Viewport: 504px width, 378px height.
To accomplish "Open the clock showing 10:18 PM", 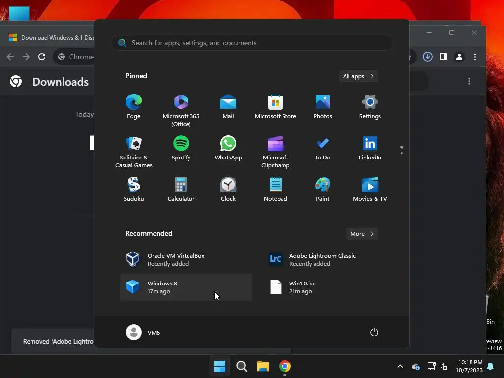I will tap(469, 366).
